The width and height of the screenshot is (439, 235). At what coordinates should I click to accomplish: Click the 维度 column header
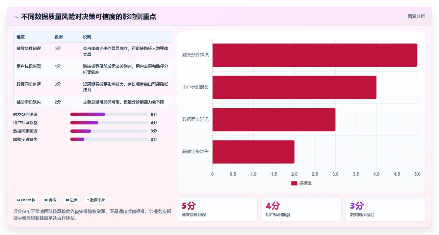pyautogui.click(x=21, y=37)
